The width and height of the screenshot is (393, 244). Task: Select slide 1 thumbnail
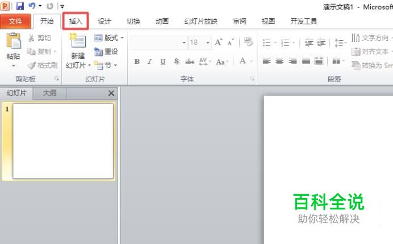pos(63,141)
